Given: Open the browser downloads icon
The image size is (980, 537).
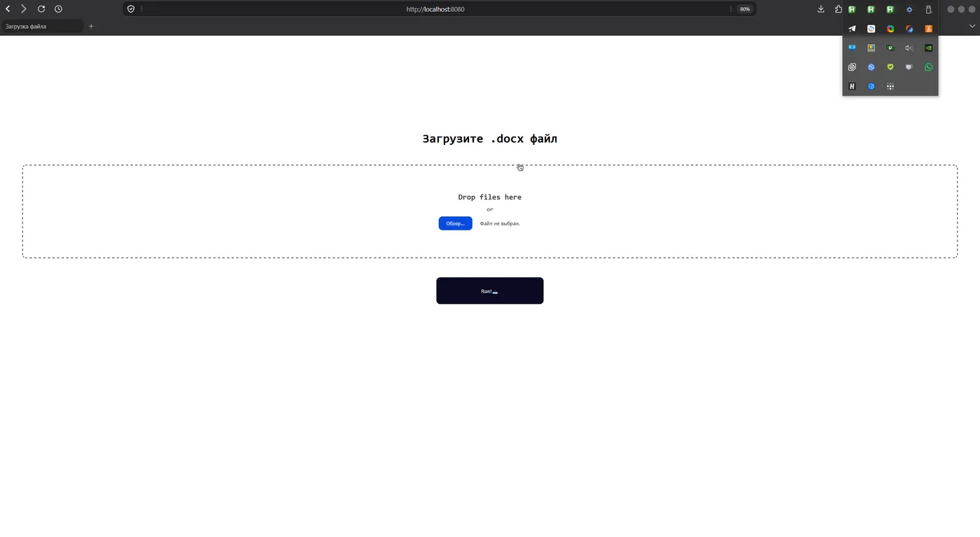Looking at the screenshot, I should tap(821, 9).
